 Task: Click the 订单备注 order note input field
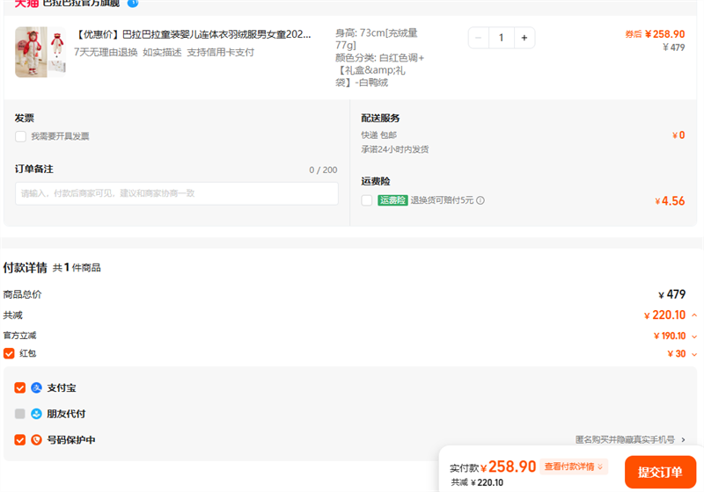tap(177, 193)
